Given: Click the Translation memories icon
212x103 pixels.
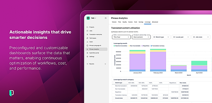Looking at the screenshot, I should [x=87, y=34].
